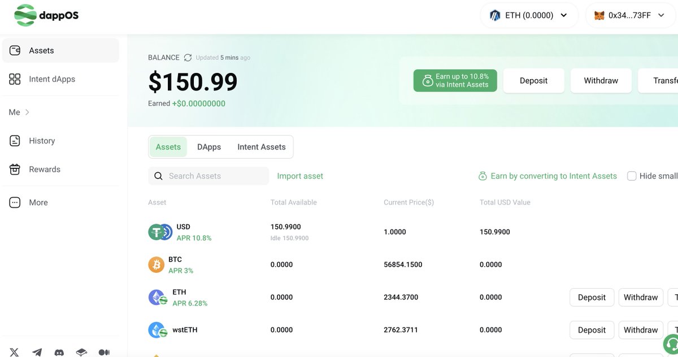Click Earn up to 10.8% via Intent Assets
Viewport: 678px width, 357px height.
(x=455, y=80)
